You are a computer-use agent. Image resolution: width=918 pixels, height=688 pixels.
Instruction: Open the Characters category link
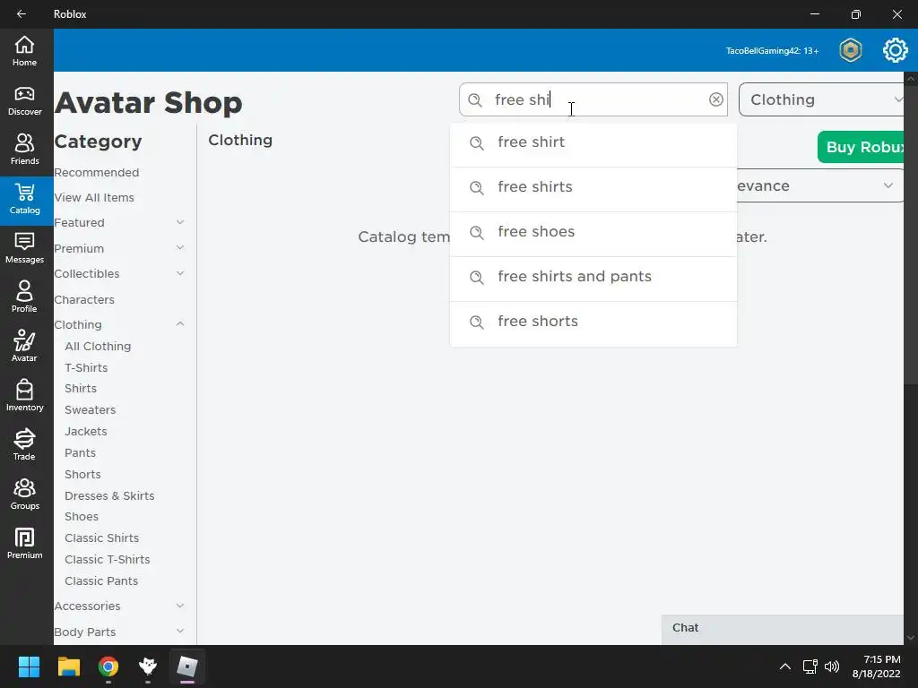coord(84,299)
